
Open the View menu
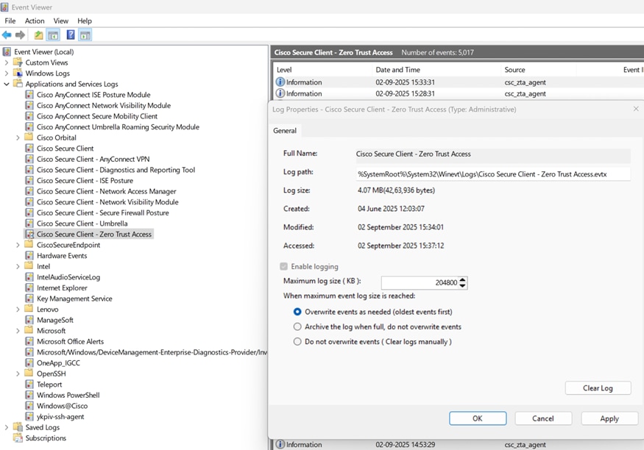pos(61,21)
